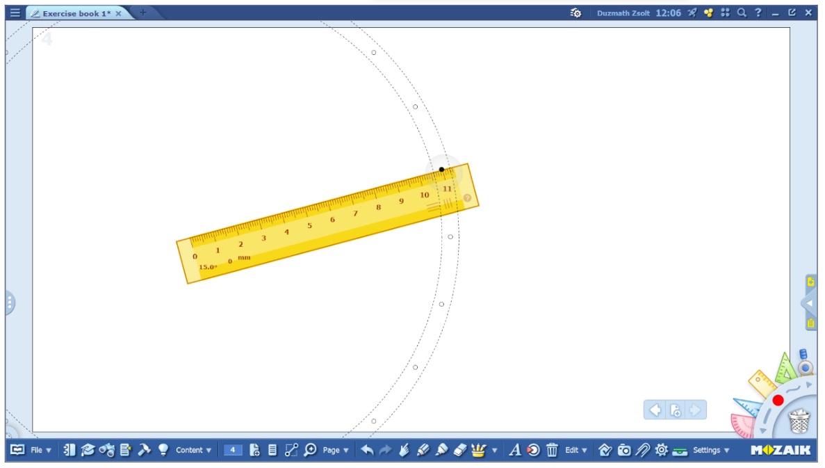Expand the Content dropdown menu
The height and width of the screenshot is (468, 825).
tap(193, 450)
